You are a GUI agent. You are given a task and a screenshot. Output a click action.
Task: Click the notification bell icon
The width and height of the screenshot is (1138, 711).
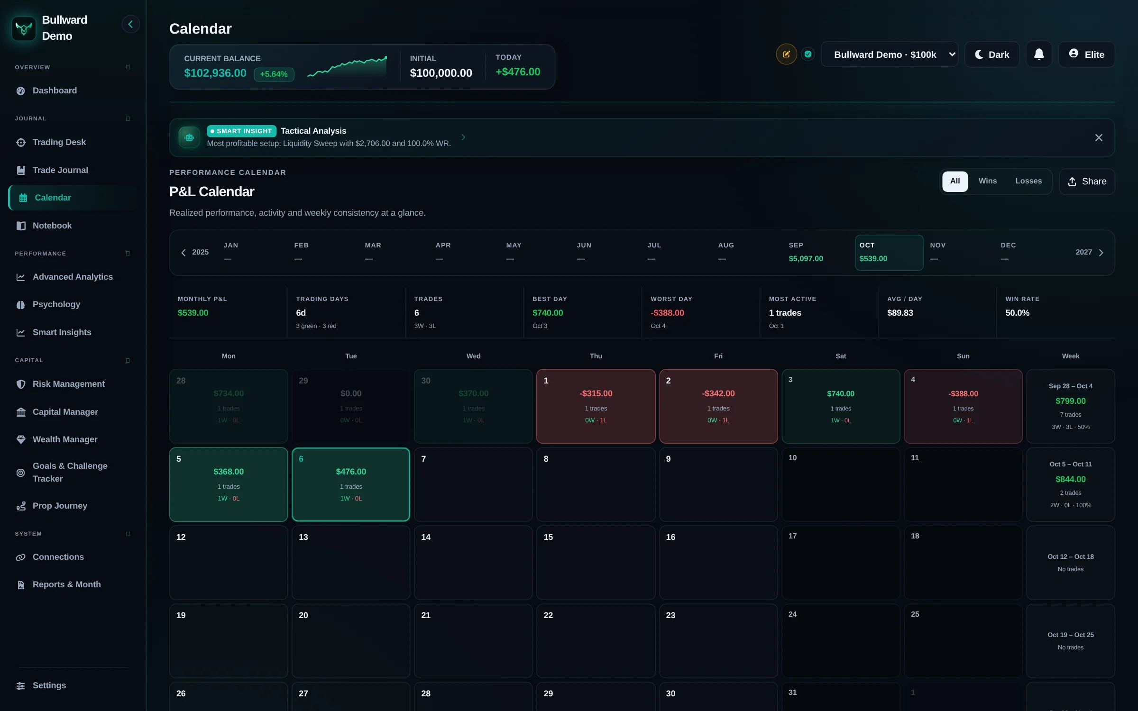[x=1038, y=54]
